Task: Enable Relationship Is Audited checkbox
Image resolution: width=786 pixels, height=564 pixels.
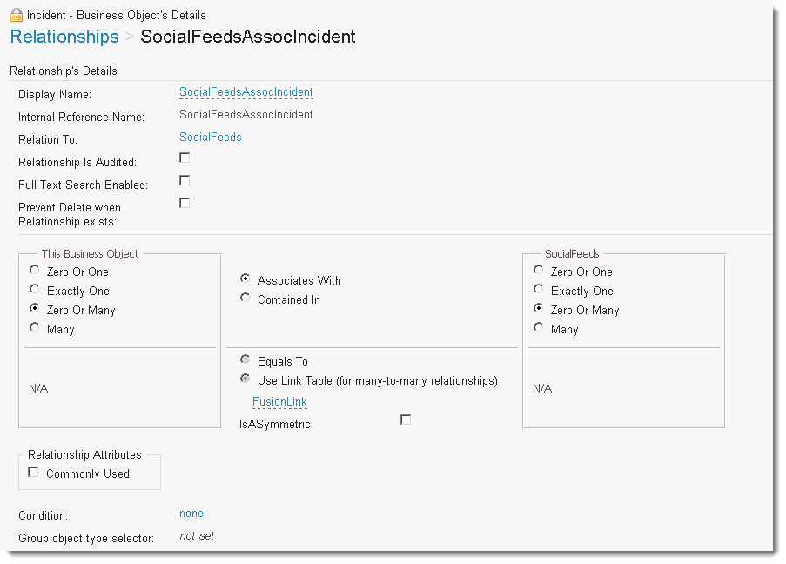Action: [x=185, y=158]
